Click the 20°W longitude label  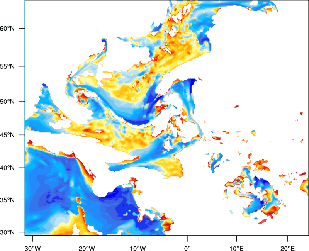87,248
